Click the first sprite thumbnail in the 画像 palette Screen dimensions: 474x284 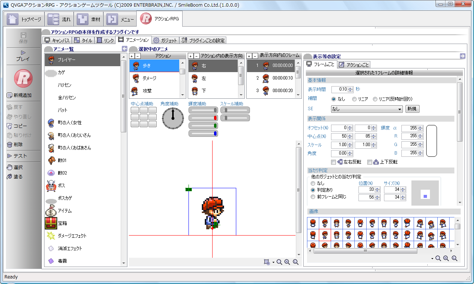(313, 223)
